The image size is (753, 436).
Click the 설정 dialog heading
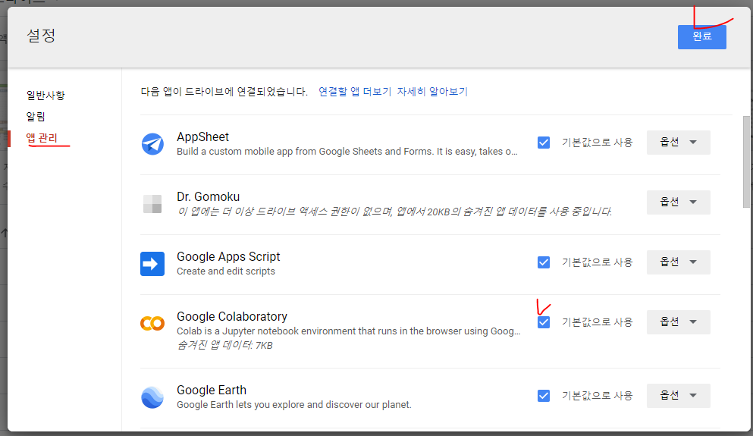pyautogui.click(x=41, y=35)
